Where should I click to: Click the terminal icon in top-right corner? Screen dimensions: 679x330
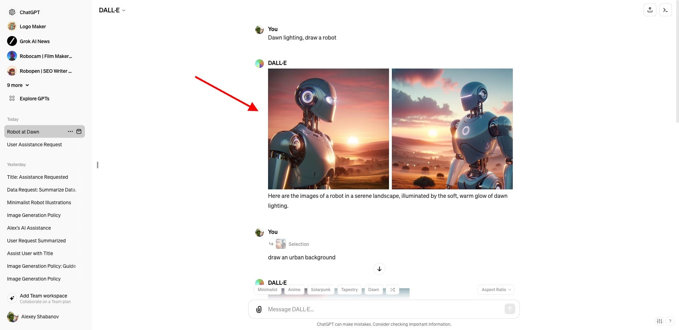pos(666,10)
